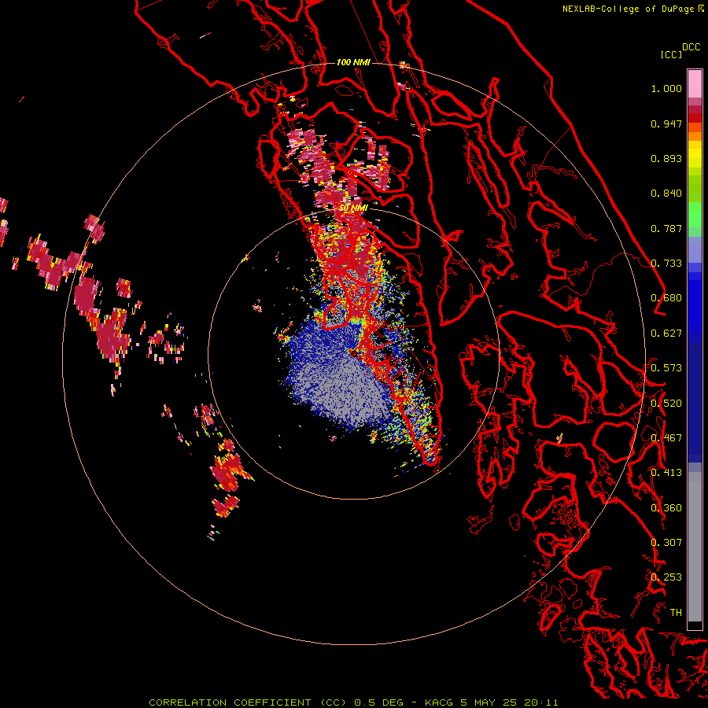Click the 0.5 DEG elevation angle text

click(x=379, y=702)
